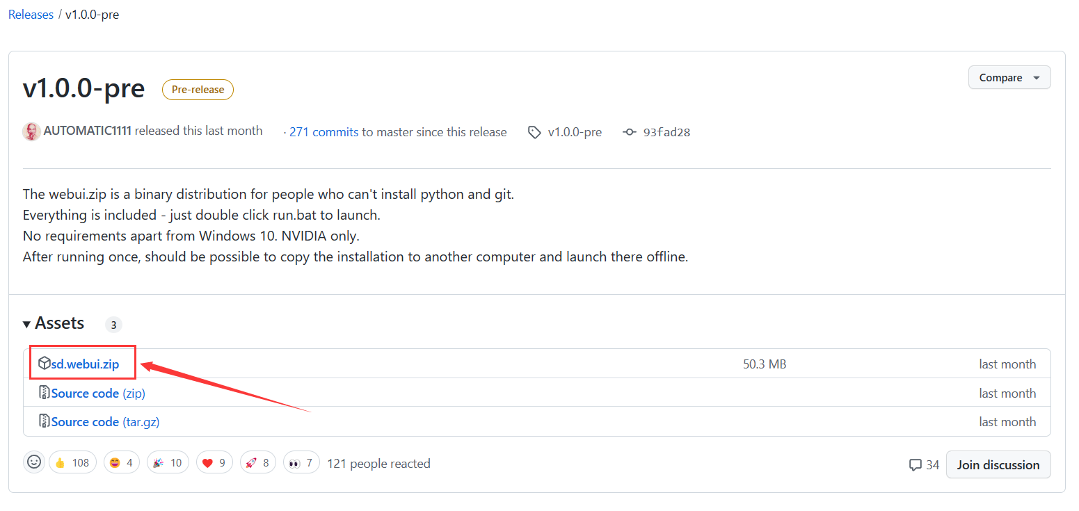Click the AUTOMATIC1111 avatar image

click(31, 131)
